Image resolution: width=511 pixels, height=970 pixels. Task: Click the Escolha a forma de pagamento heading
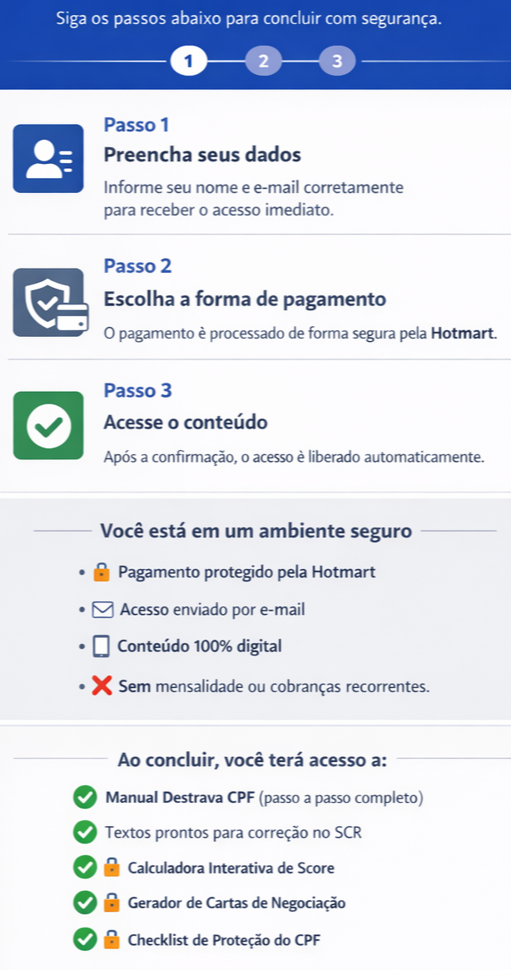coord(245,299)
